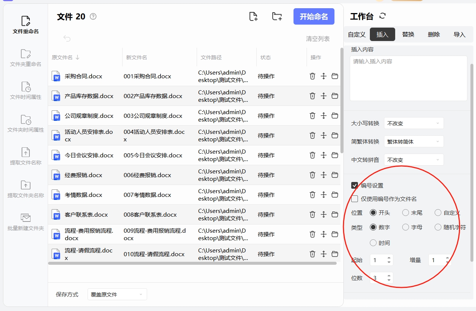
Task: Open the 文件夹时间属性 sidebar section
Action: [26, 124]
